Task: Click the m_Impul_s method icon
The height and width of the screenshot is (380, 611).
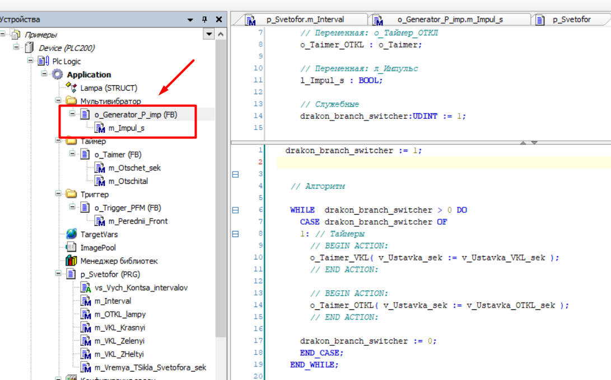Action: pyautogui.click(x=100, y=128)
